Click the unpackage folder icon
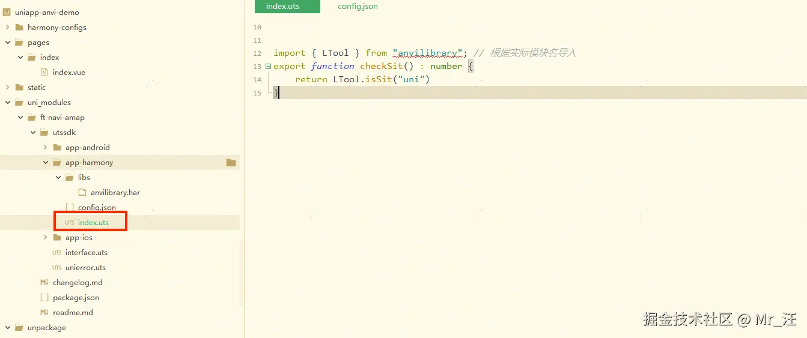Screen dimensions: 807x338 (x=19, y=327)
